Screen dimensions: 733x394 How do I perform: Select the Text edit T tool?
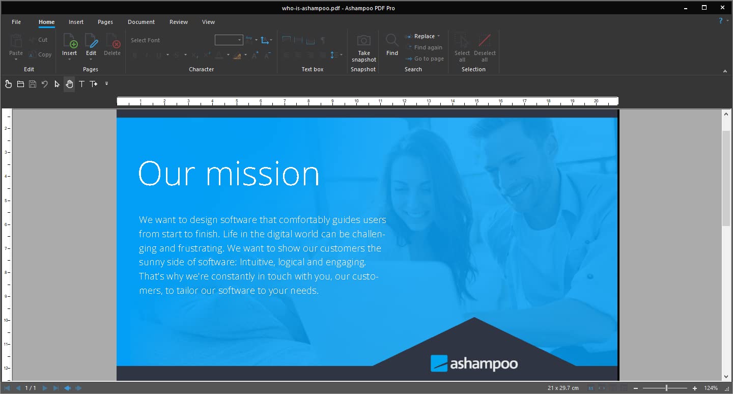point(81,84)
